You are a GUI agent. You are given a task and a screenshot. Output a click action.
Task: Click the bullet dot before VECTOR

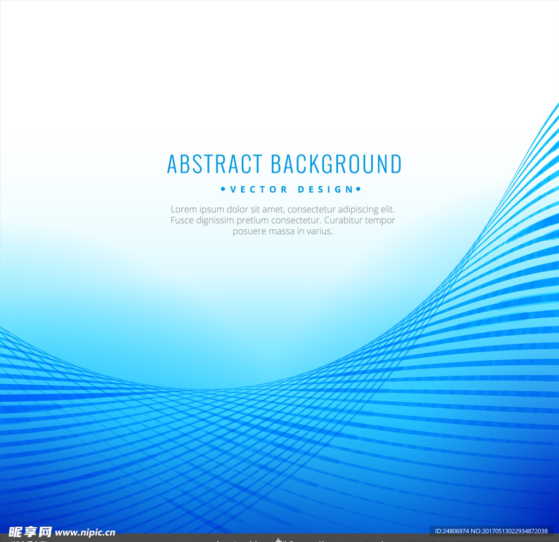coord(223,189)
